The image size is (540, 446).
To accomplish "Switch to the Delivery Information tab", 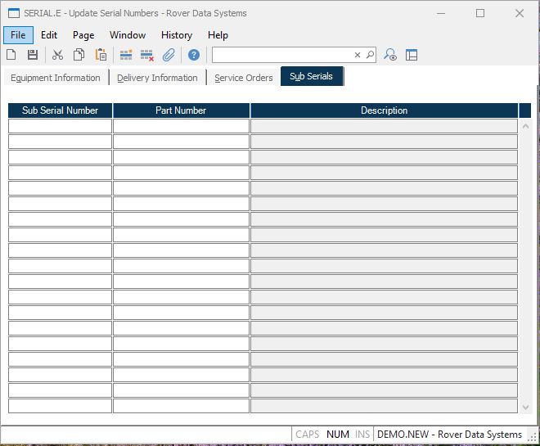I will (x=157, y=78).
